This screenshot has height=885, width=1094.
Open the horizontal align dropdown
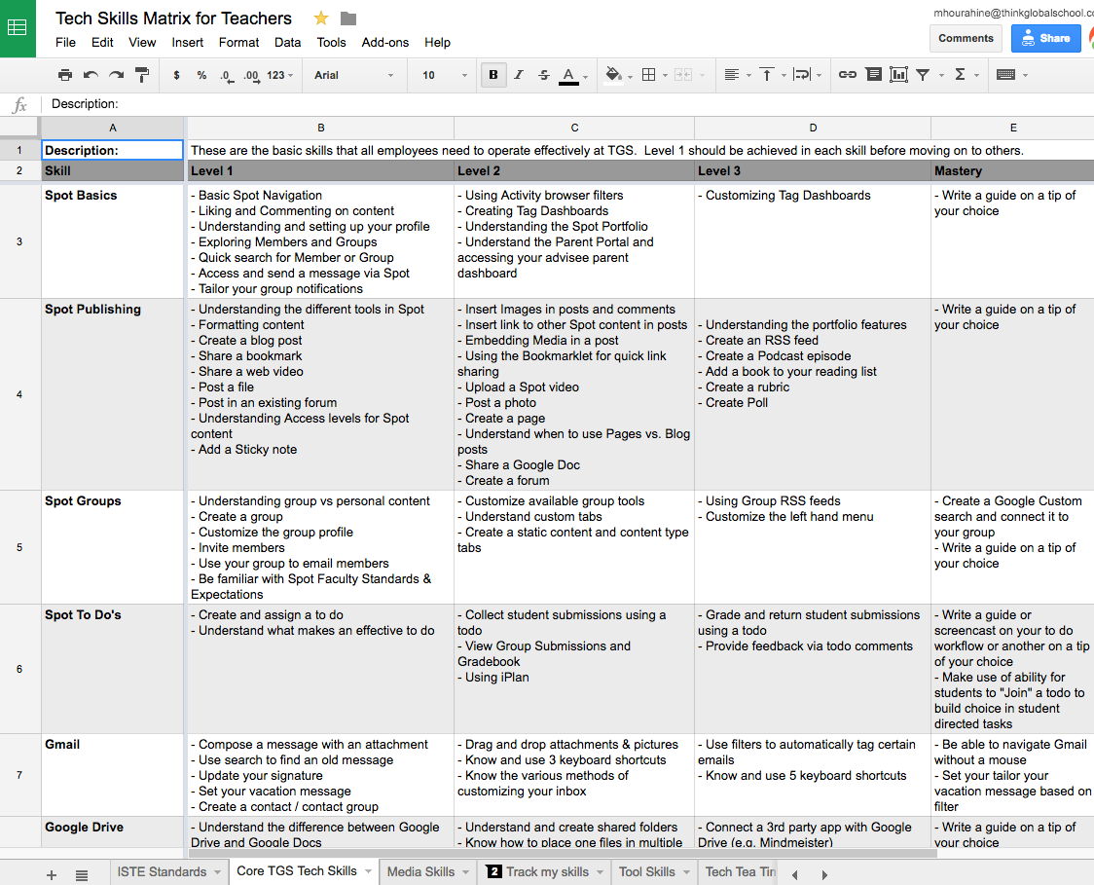(x=738, y=75)
